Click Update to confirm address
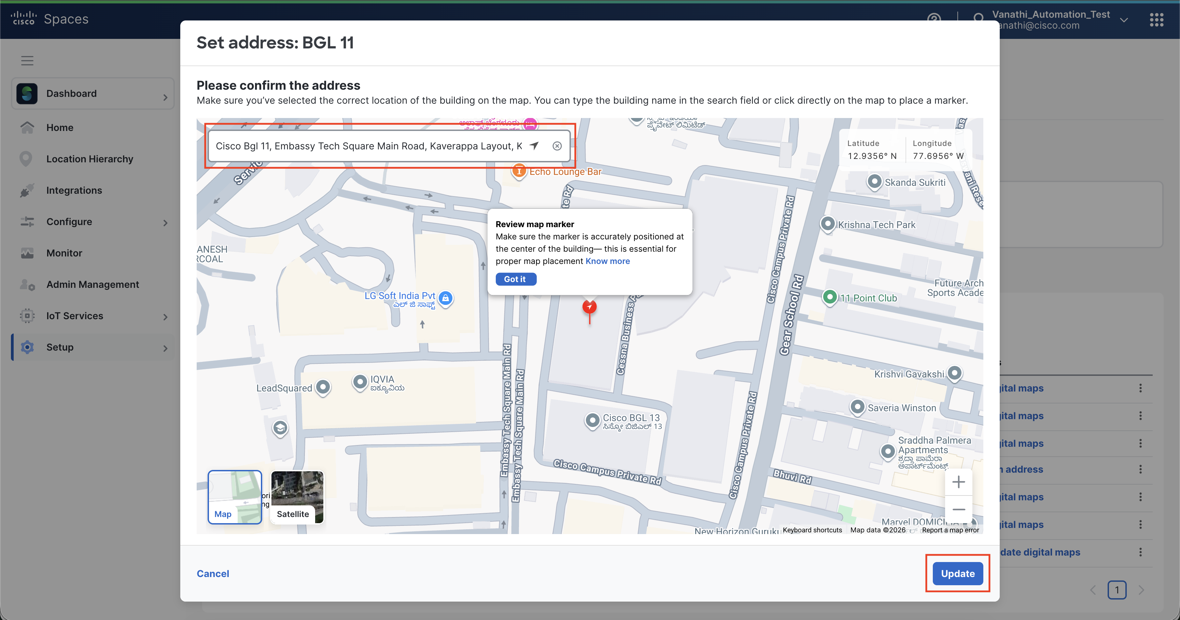The image size is (1180, 620). click(x=957, y=573)
